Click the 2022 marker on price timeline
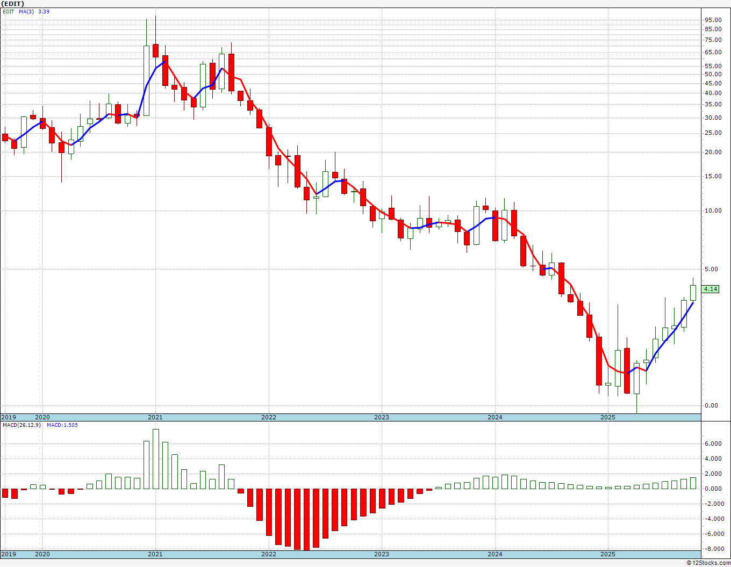The height and width of the screenshot is (567, 731). pos(269,417)
